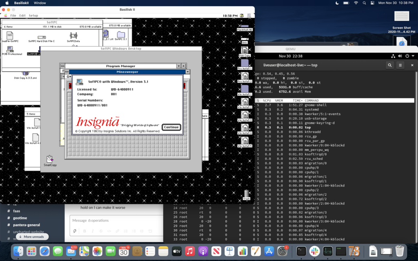Open the pantera-general channel in Slack
The height and width of the screenshot is (261, 418).
pyautogui.click(x=27, y=225)
